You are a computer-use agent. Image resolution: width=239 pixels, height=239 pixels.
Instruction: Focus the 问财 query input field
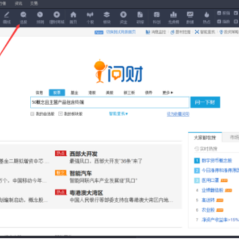[x=110, y=102]
